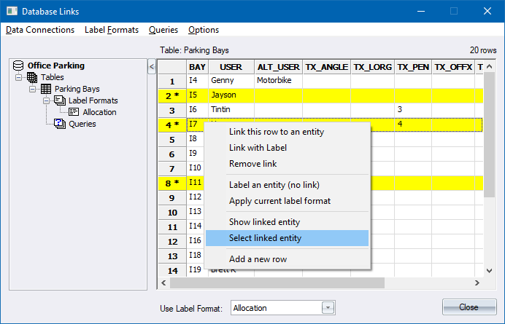Image resolution: width=505 pixels, height=324 pixels.
Task: Open the Data Connections menu
Action: [x=40, y=30]
